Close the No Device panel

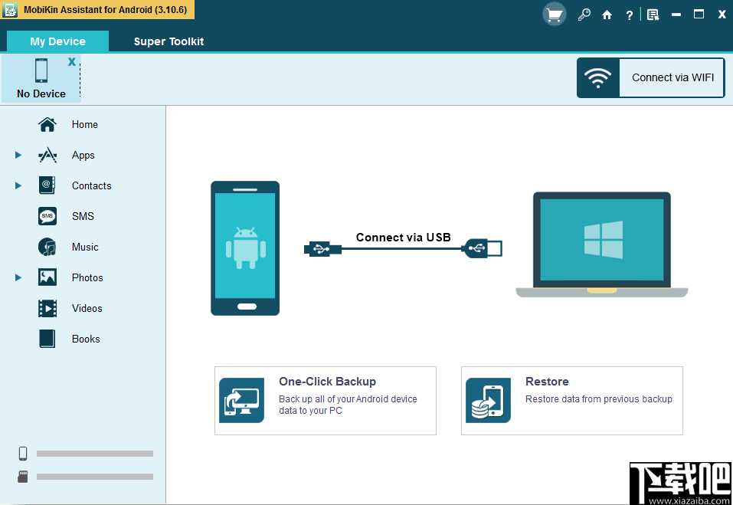[x=71, y=61]
